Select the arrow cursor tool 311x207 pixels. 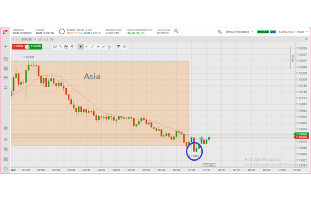click(81, 47)
